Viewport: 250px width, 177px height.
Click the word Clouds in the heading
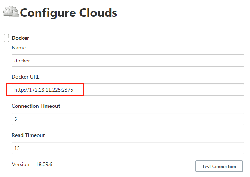(x=95, y=13)
